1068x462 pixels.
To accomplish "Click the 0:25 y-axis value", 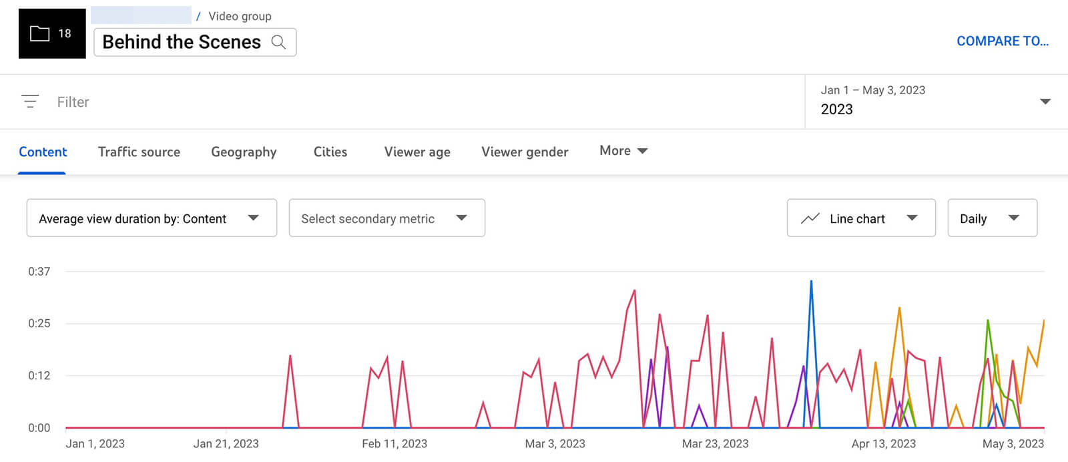I will 39,324.
